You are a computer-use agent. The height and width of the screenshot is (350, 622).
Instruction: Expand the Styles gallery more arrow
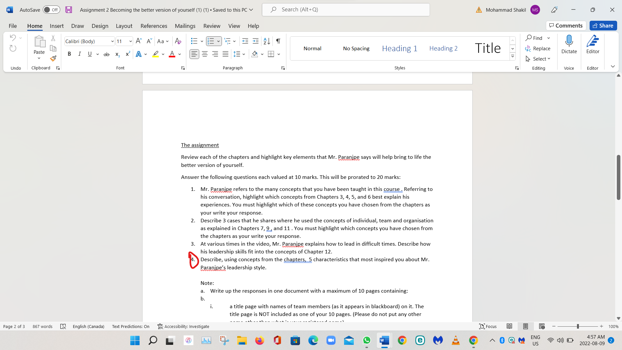tap(513, 56)
